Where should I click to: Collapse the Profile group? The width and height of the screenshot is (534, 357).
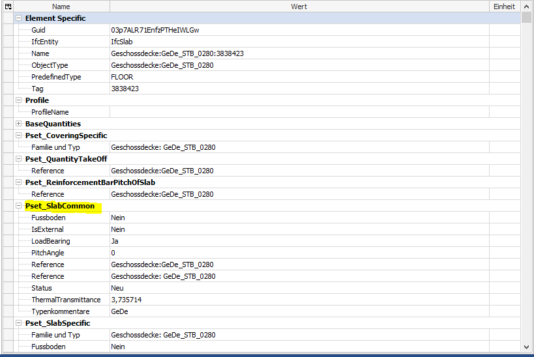pyautogui.click(x=19, y=100)
